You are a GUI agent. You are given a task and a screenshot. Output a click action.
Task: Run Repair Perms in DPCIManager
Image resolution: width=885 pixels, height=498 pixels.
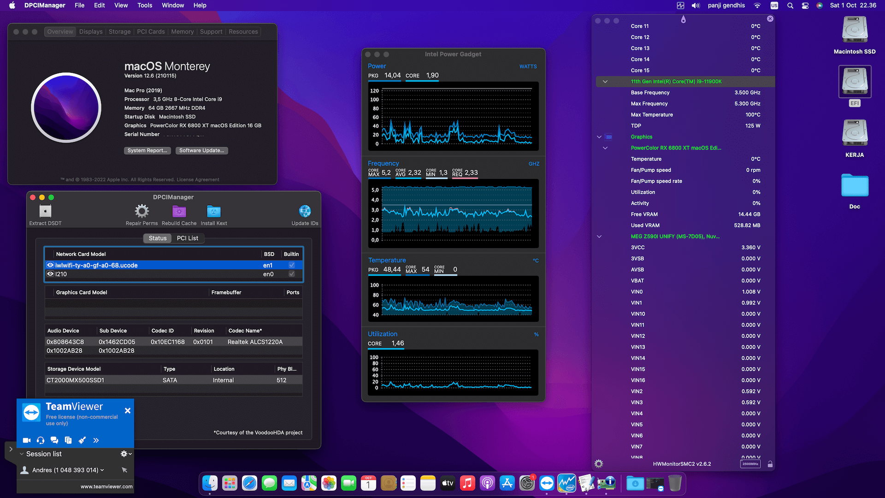[x=142, y=212]
